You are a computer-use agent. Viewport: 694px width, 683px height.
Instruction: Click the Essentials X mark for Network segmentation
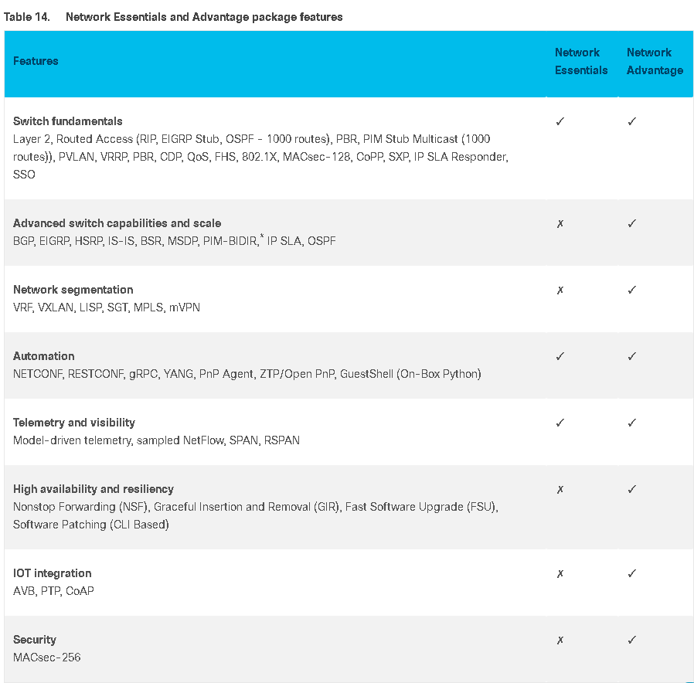coord(560,291)
